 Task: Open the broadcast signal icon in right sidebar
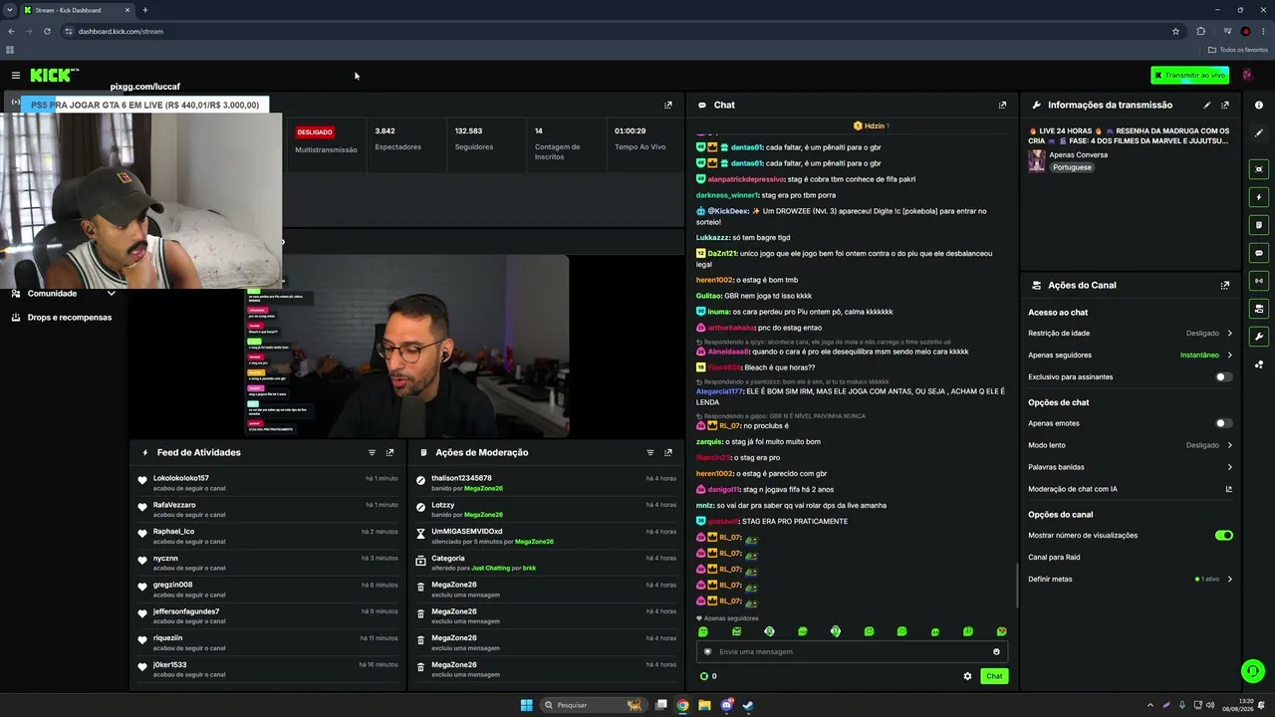[x=1259, y=281]
